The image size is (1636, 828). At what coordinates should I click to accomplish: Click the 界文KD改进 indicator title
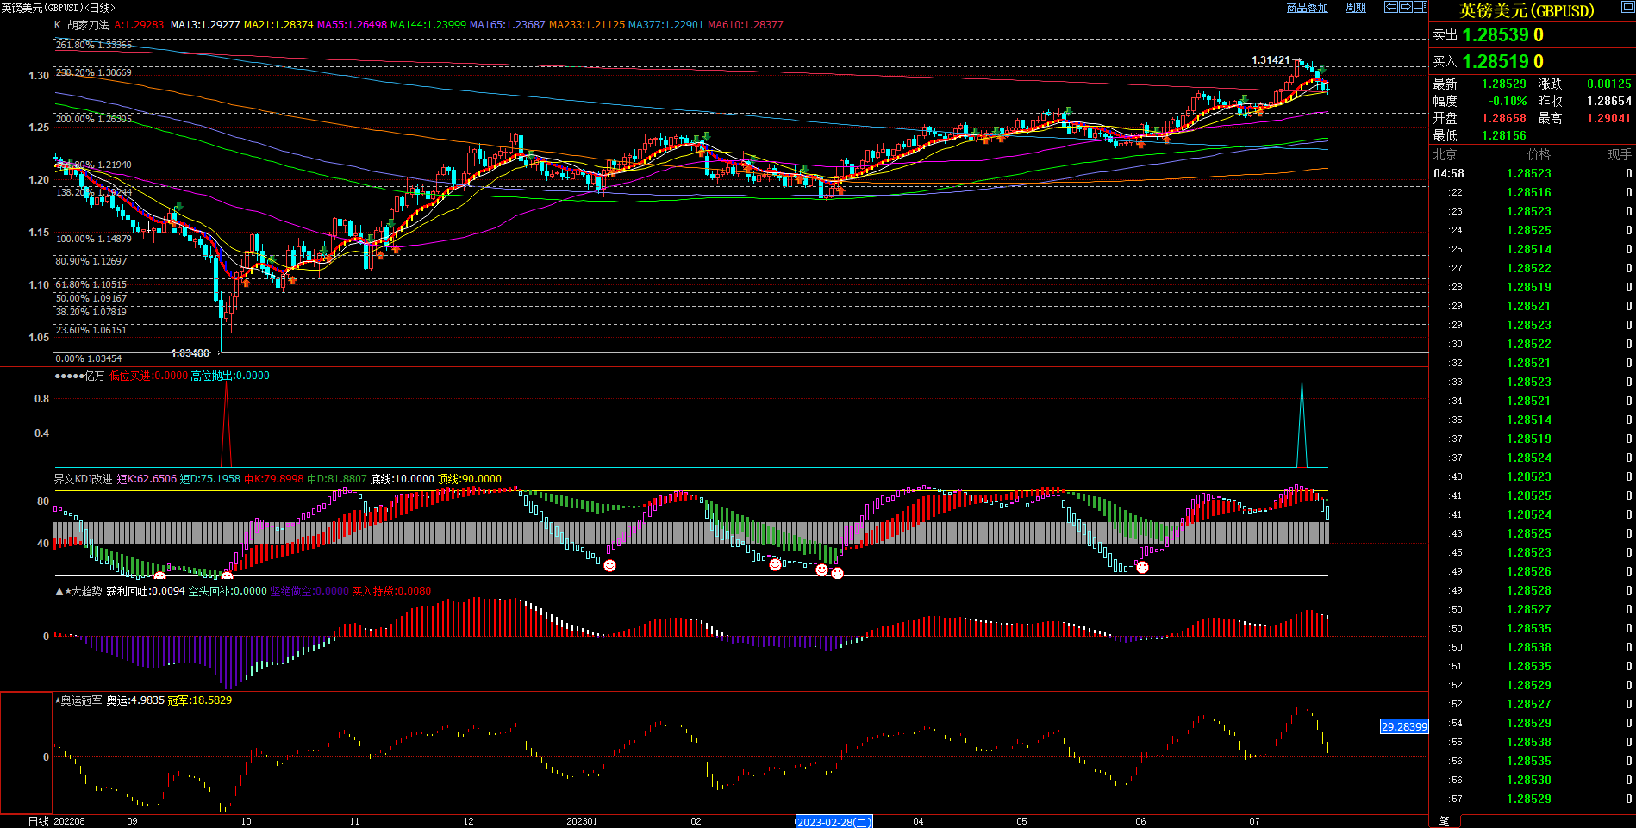pos(84,479)
